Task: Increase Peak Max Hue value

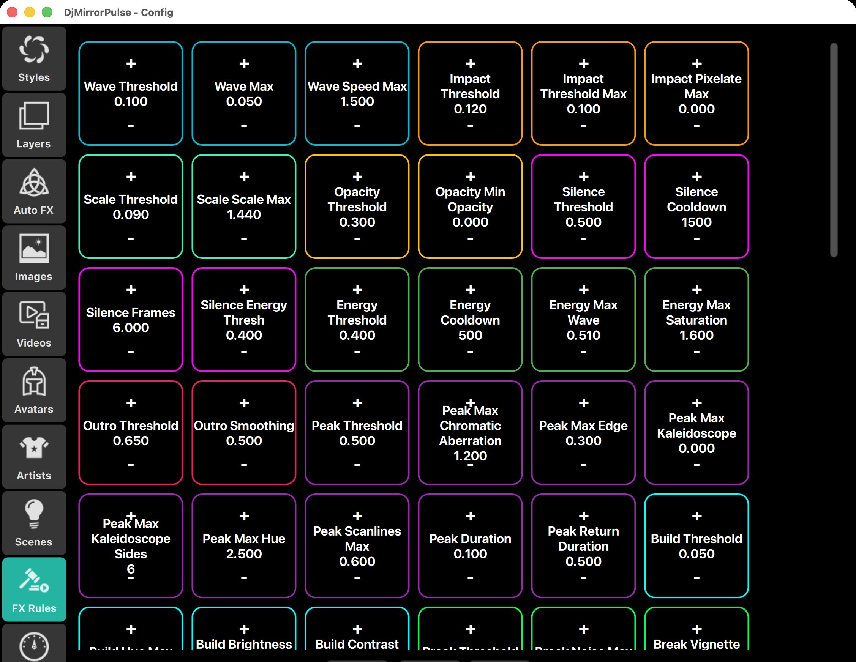Action: pyautogui.click(x=244, y=516)
